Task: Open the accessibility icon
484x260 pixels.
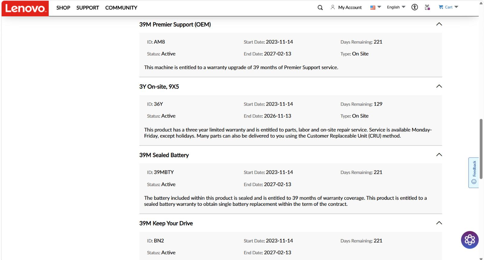Action: pyautogui.click(x=414, y=7)
